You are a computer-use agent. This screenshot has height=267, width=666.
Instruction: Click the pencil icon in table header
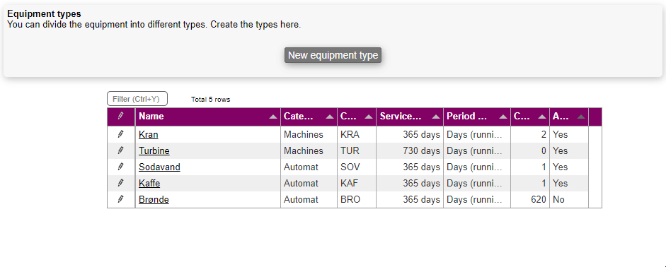tap(120, 116)
